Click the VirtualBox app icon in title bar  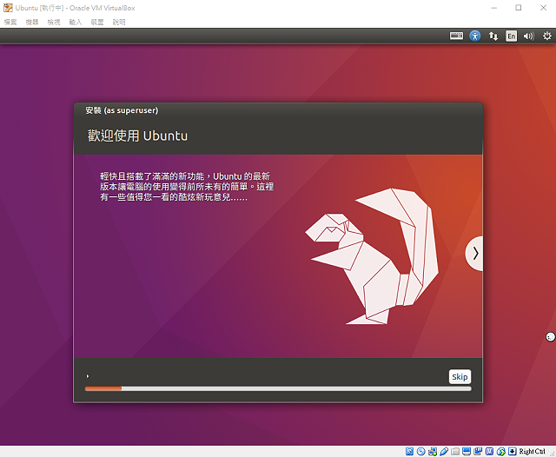[8, 8]
